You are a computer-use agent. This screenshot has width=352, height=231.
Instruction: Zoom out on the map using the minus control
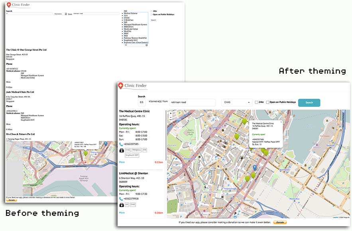coord(171,118)
